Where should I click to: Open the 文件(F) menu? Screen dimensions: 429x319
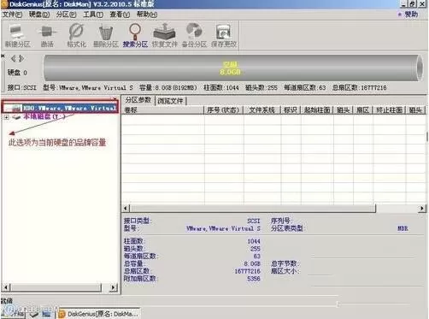tap(12, 15)
